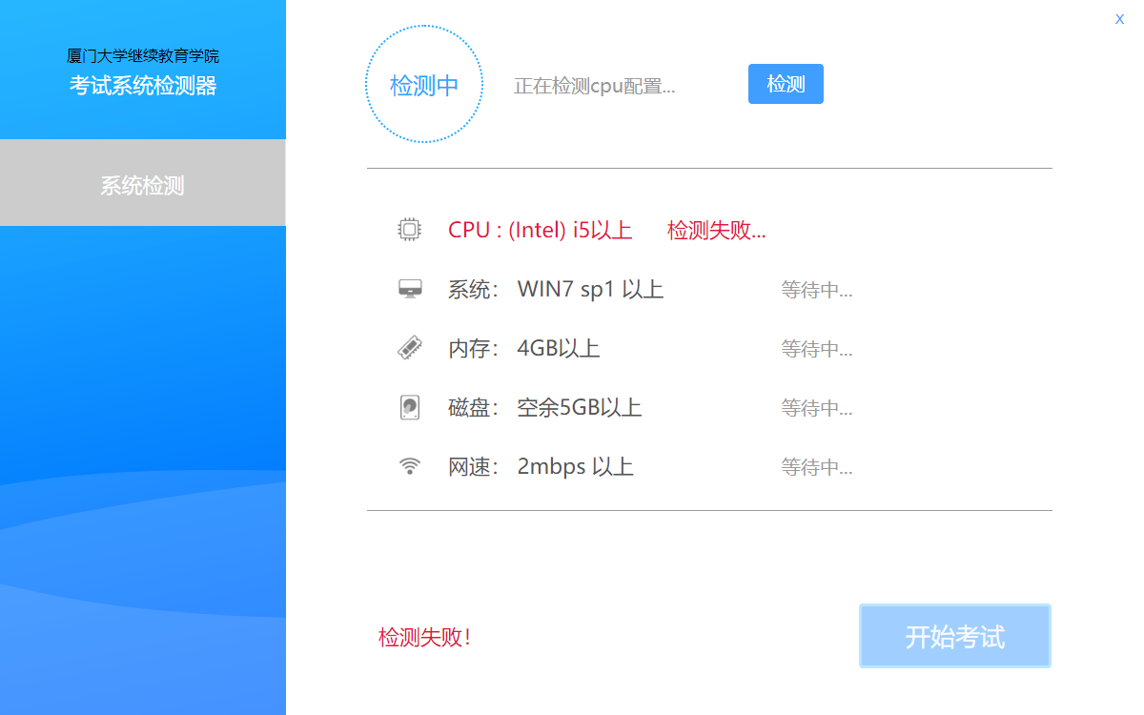Screen dimensions: 1144x715
Task: Click the 内存 4GB以上 requirement label
Action: 523,349
